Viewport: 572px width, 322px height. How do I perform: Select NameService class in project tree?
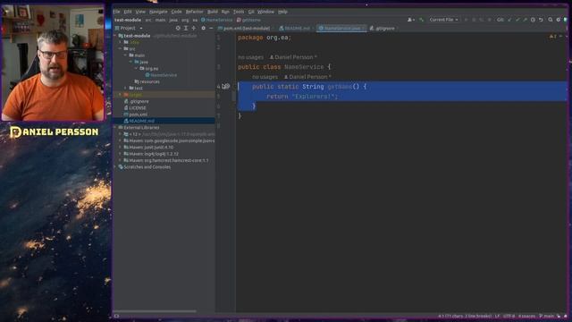(161, 75)
